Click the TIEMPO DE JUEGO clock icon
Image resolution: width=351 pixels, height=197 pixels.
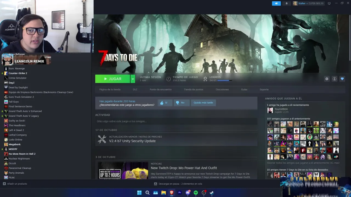pyautogui.click(x=168, y=79)
